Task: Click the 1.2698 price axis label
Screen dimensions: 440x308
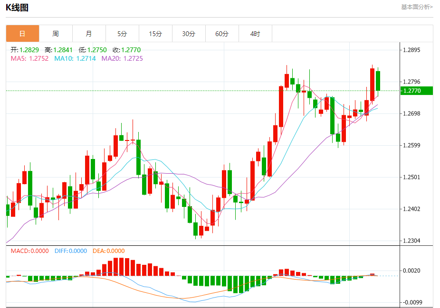Action: [411, 113]
